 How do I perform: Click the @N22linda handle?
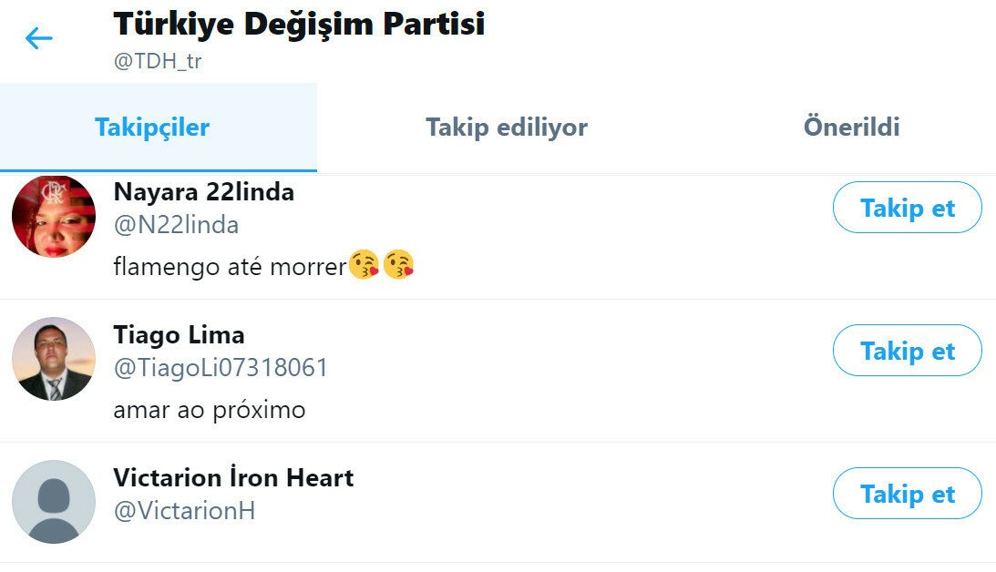(x=176, y=225)
